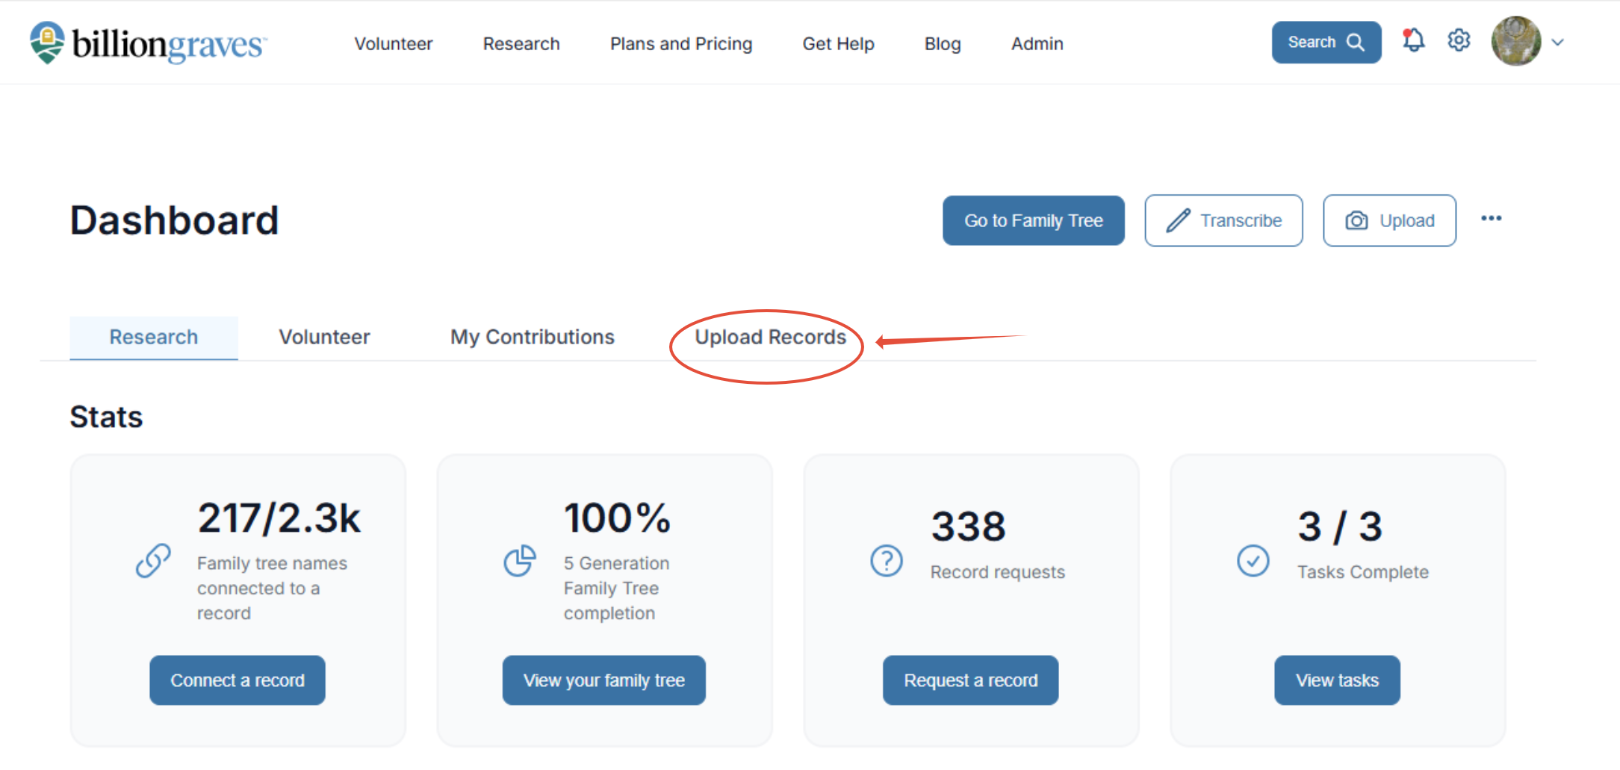Switch to My Contributions tab
The image size is (1620, 770).
533,338
